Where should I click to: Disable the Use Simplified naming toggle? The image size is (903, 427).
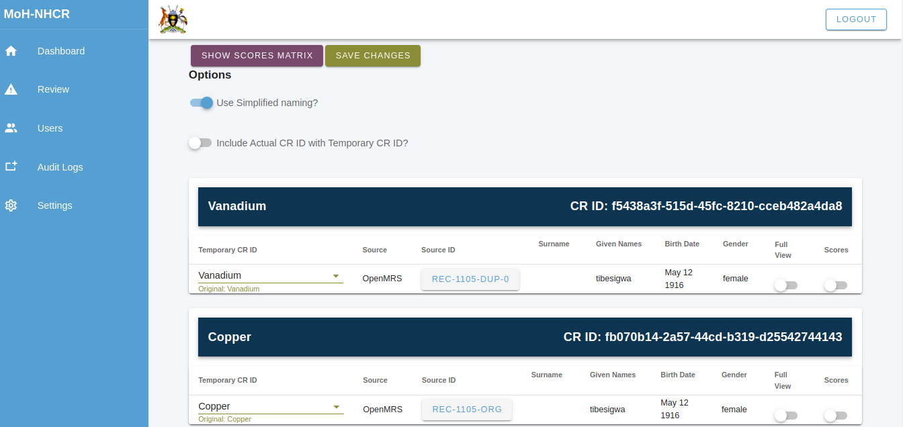[202, 103]
